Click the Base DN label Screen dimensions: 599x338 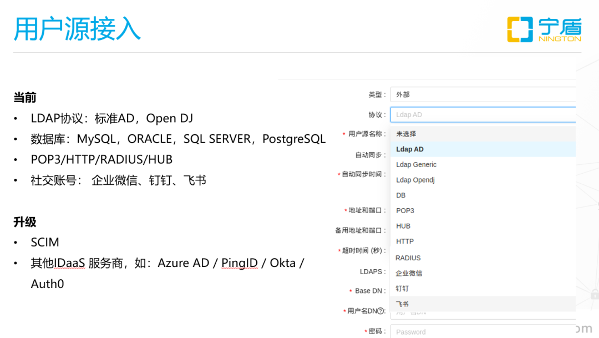368,291
